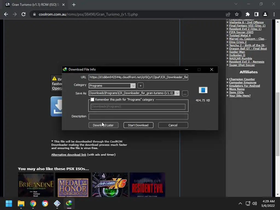Add a new category with plus button

(x=141, y=86)
